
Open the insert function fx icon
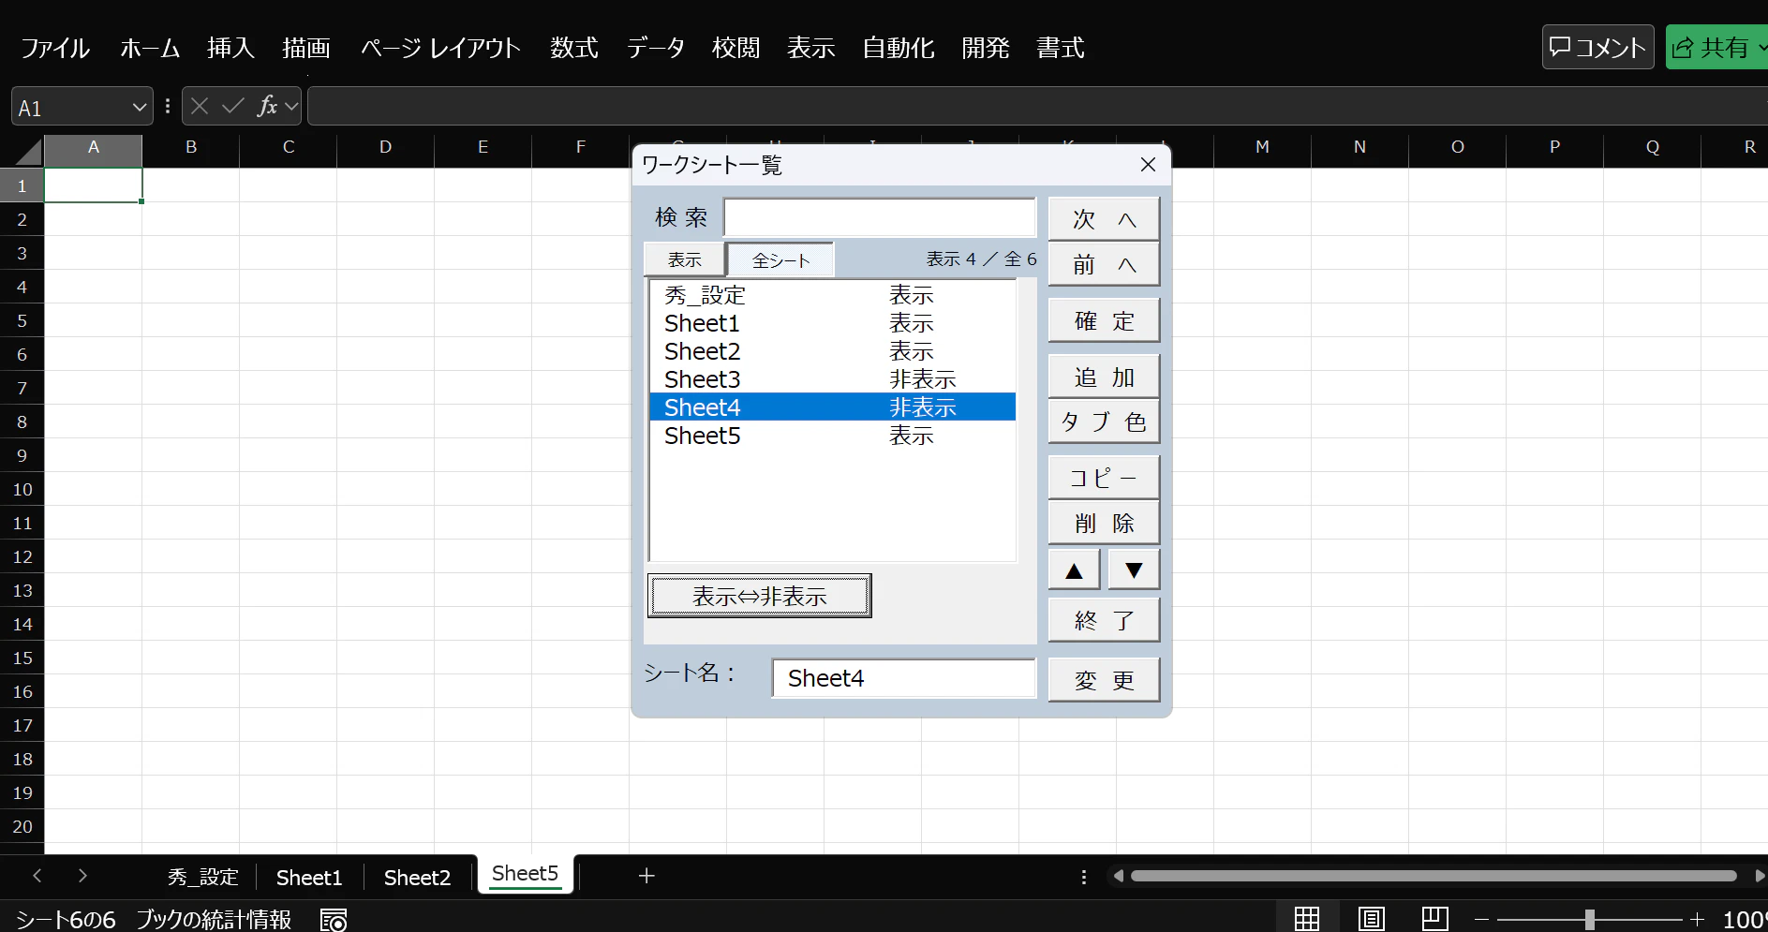(x=267, y=107)
